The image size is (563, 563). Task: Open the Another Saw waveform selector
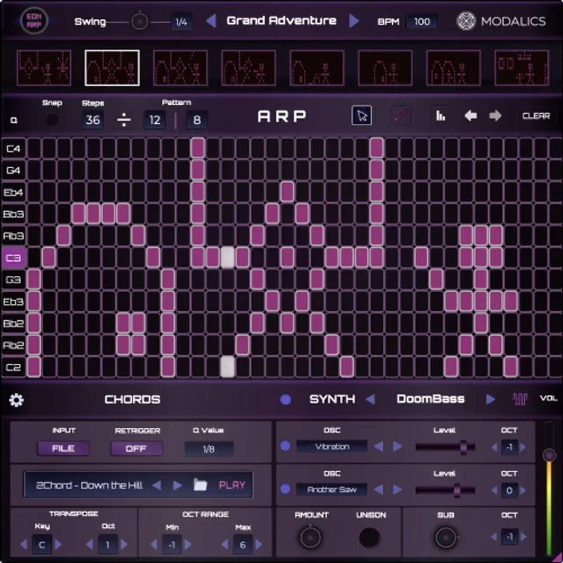point(331,489)
